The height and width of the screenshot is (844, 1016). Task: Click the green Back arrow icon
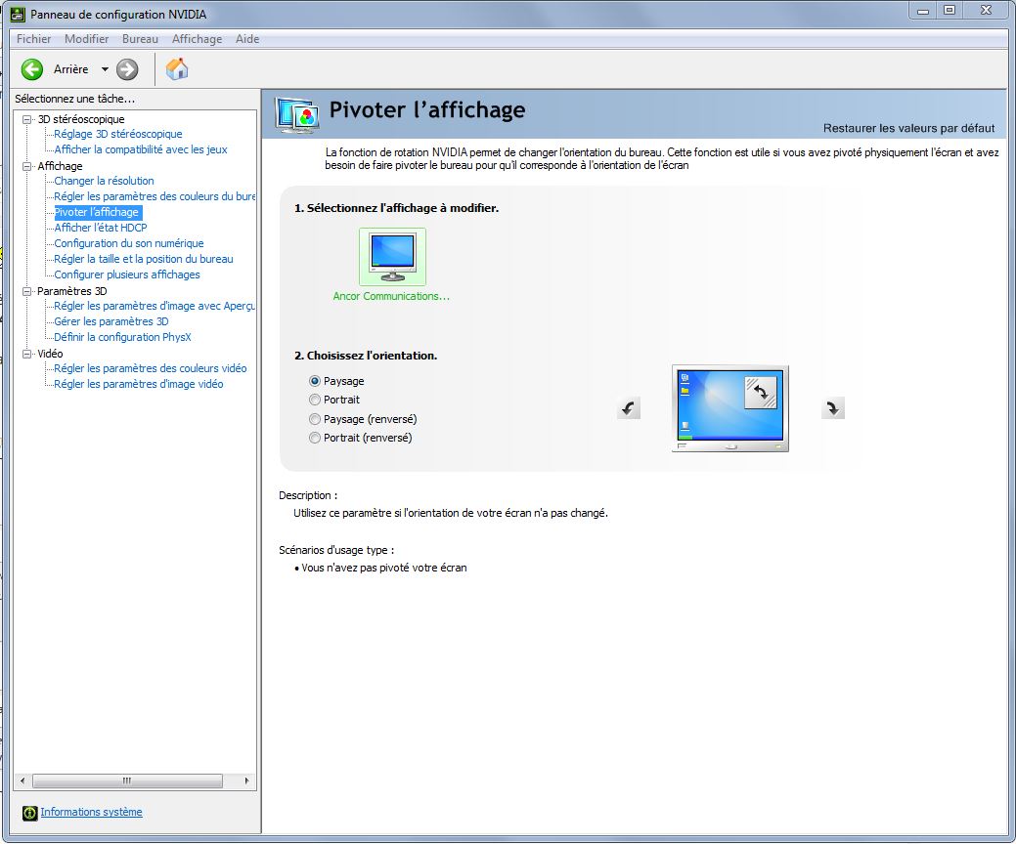pos(31,69)
